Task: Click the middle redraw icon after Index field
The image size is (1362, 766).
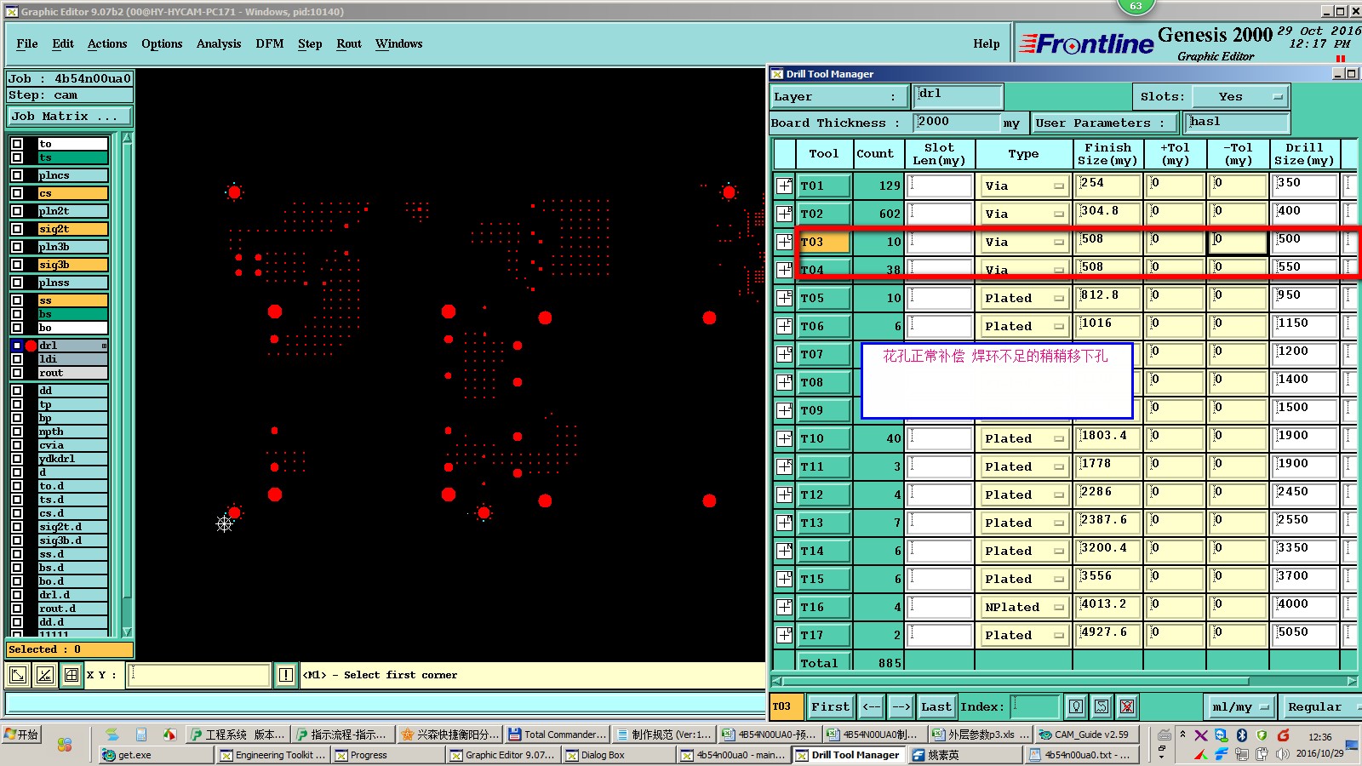Action: (x=1102, y=706)
